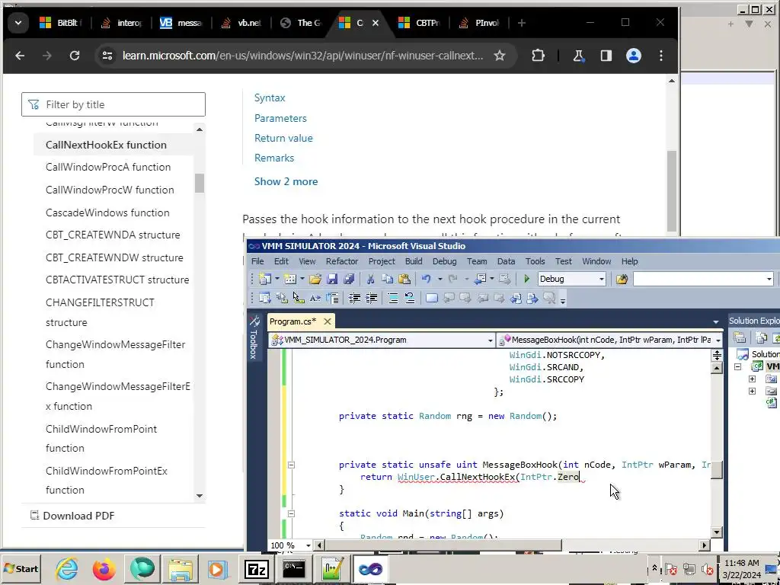The width and height of the screenshot is (780, 585).
Task: Open the Debug menu
Action: pos(444,261)
